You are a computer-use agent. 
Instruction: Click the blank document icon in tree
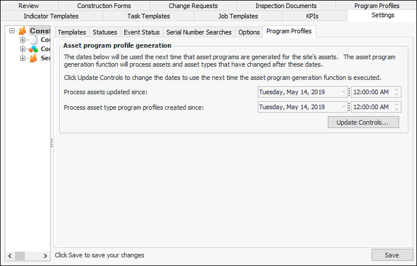[x=33, y=40]
